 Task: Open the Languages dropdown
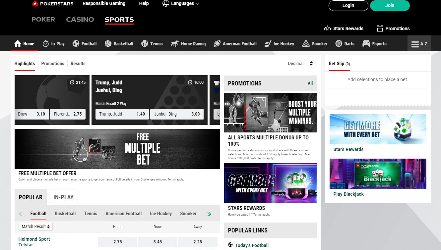[x=181, y=4]
